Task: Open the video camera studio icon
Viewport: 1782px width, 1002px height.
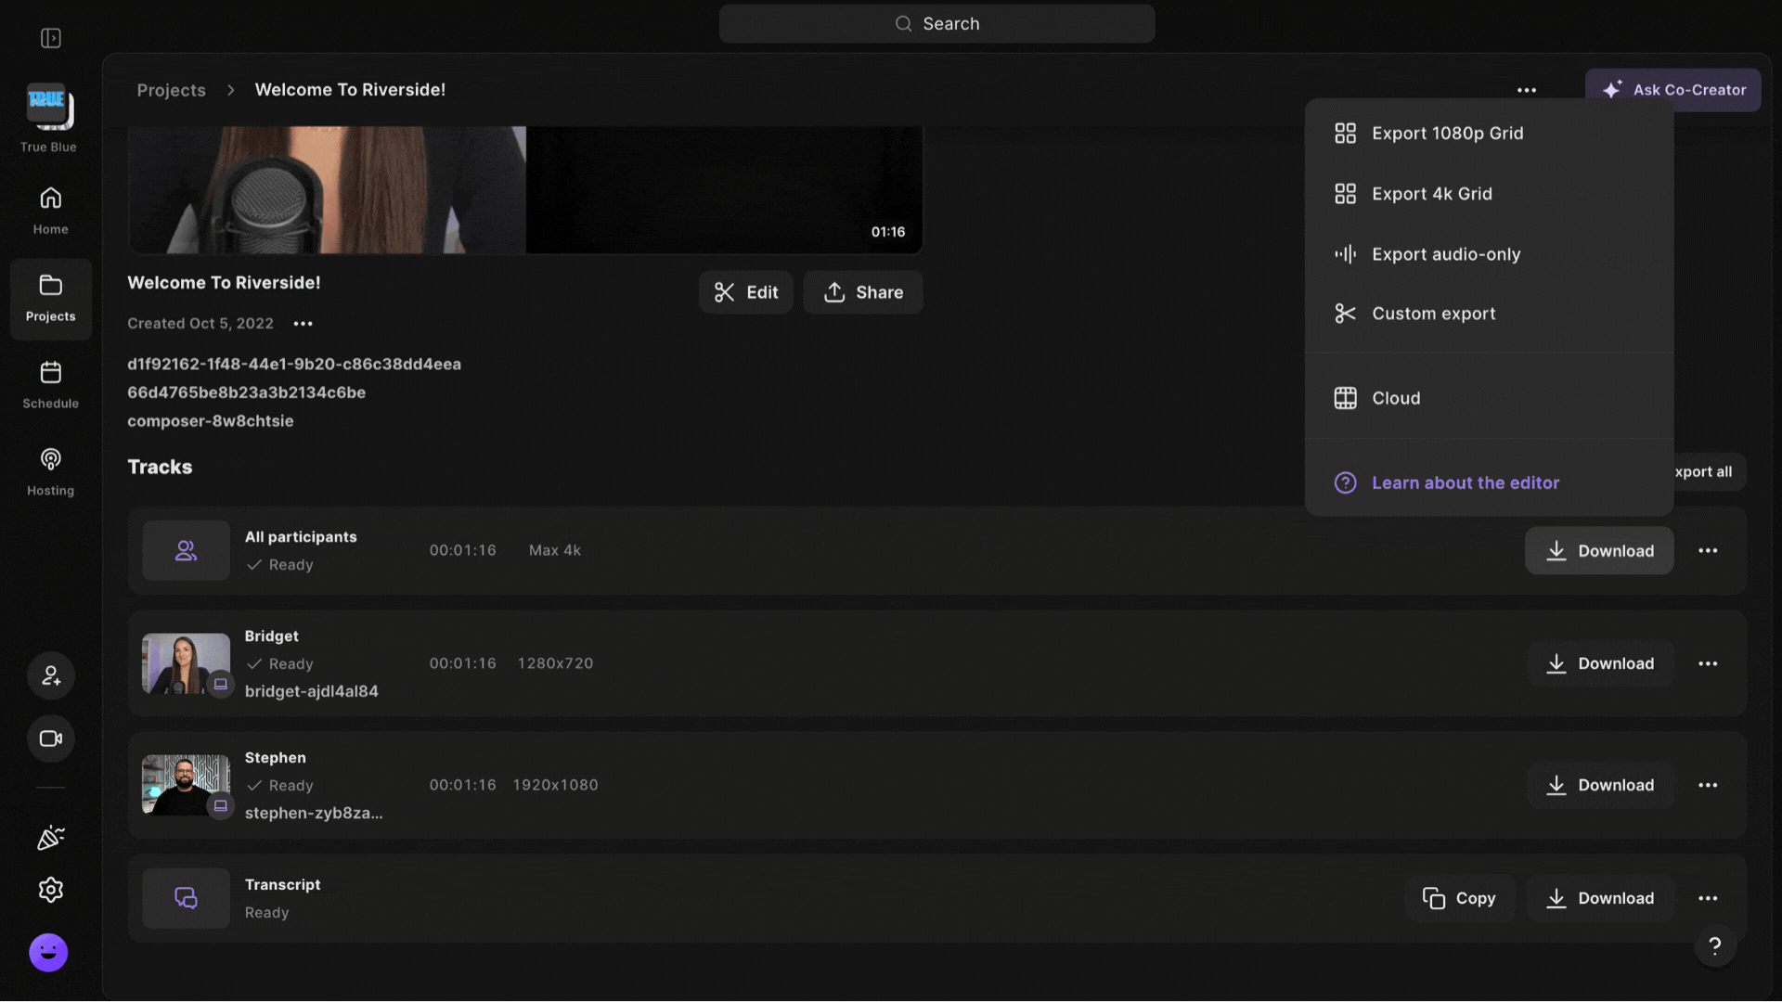Action: (x=50, y=739)
